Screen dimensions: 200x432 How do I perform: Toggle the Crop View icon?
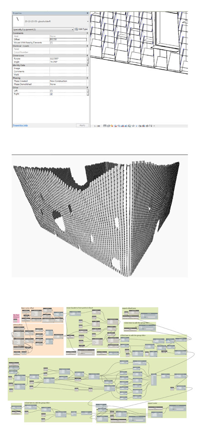(122, 126)
